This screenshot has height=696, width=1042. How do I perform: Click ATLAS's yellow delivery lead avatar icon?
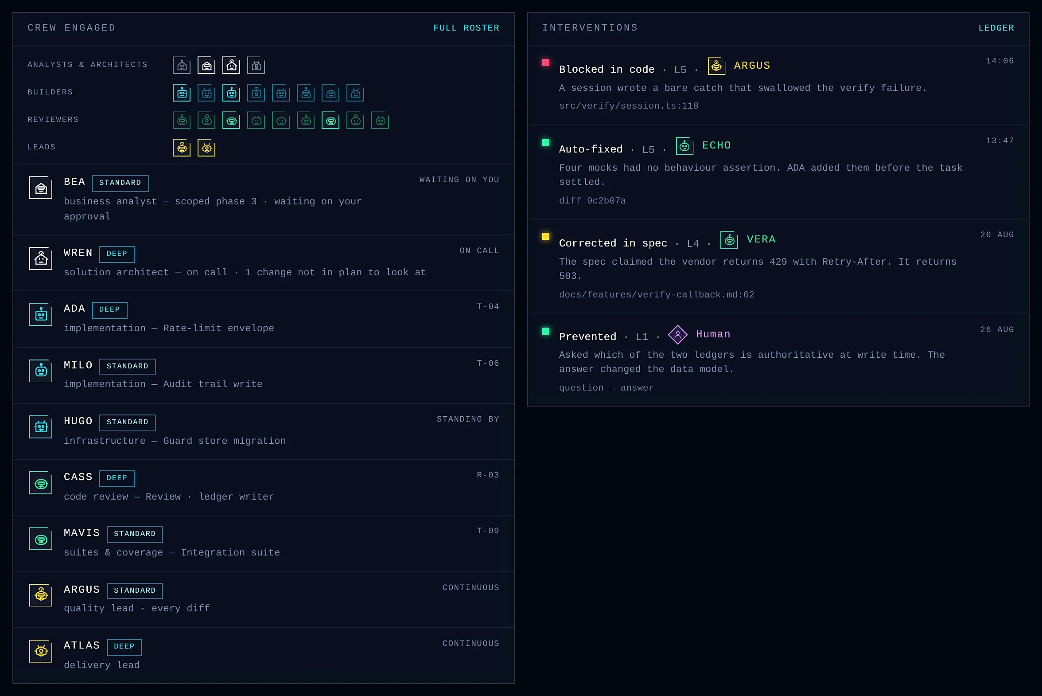[x=41, y=651]
